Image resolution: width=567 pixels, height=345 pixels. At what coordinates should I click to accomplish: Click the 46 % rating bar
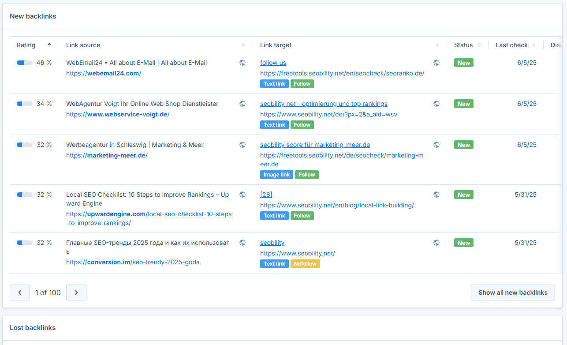(x=25, y=63)
